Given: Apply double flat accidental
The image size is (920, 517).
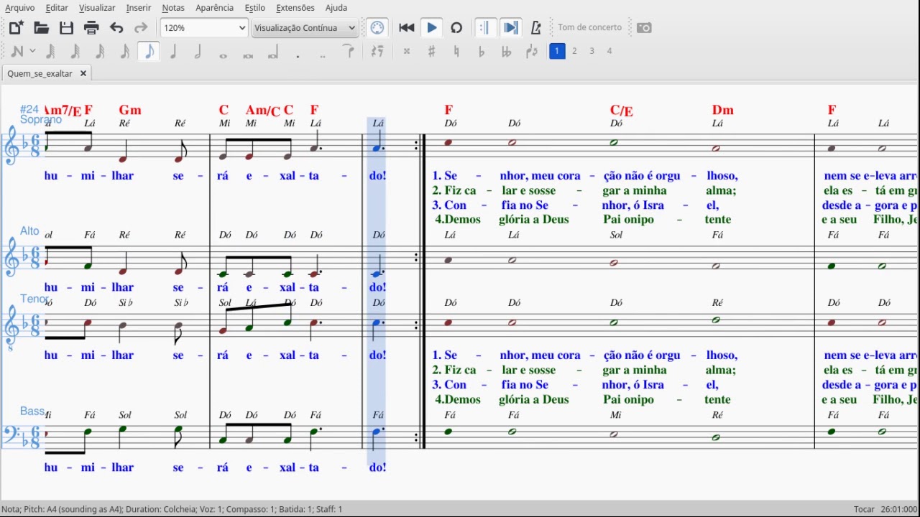Looking at the screenshot, I should [506, 51].
